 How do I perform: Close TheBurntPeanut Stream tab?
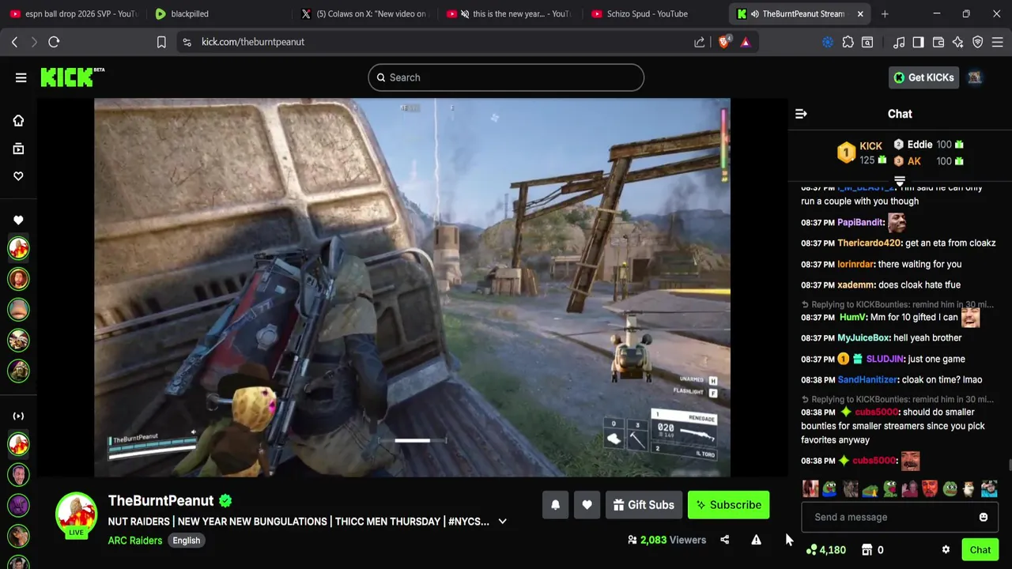[860, 13]
